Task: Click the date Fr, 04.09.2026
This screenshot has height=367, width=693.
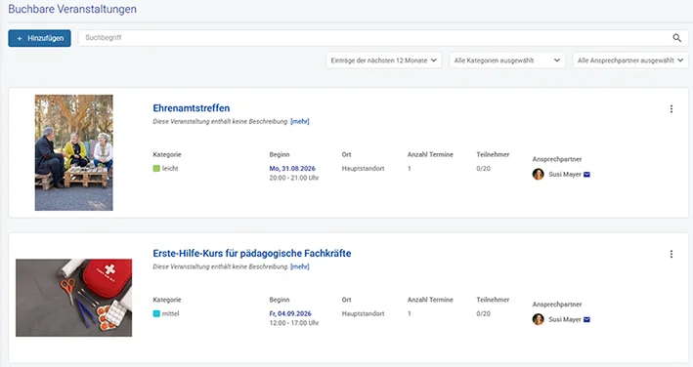Action: (290, 313)
